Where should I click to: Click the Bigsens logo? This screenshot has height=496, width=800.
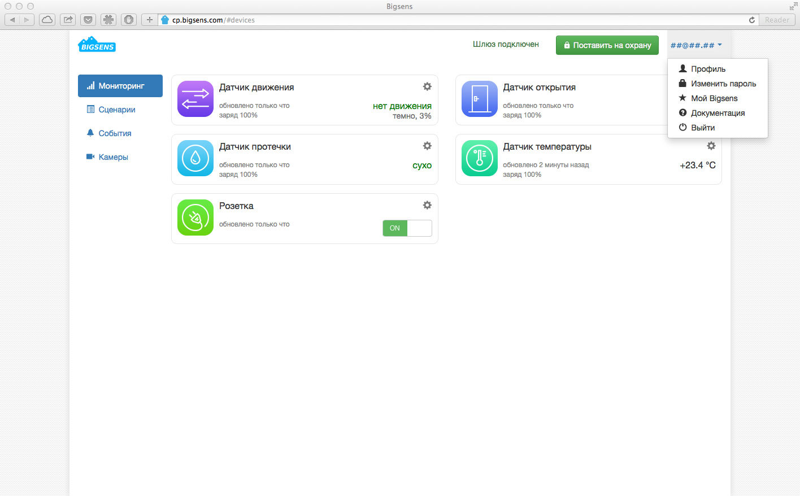click(97, 44)
